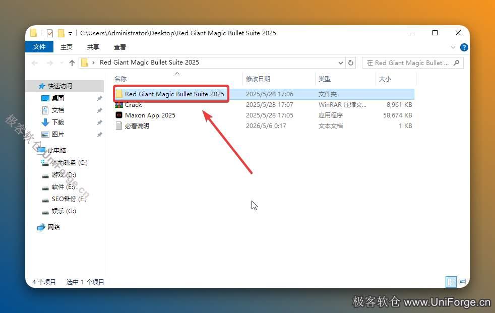Select the 必看说明 text document icon
Image resolution: width=495 pixels, height=313 pixels.
click(x=118, y=126)
